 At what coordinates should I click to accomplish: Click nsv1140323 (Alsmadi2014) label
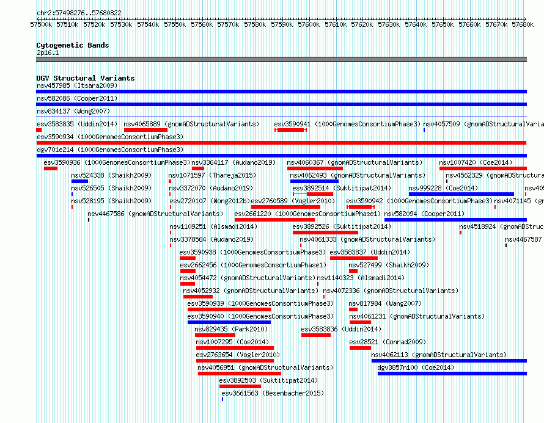coord(361,278)
